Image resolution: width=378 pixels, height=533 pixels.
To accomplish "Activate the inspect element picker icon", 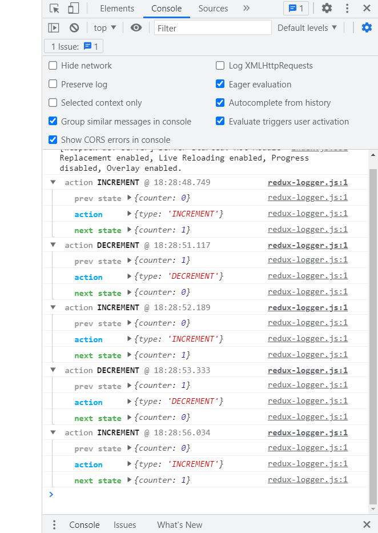I will (54, 8).
